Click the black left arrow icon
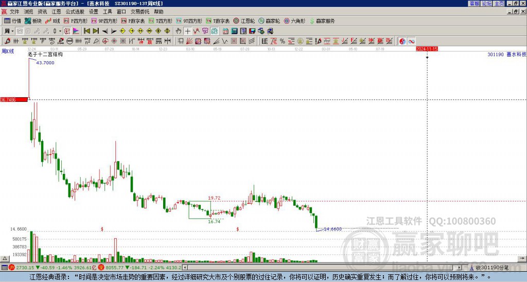 (x=105, y=31)
